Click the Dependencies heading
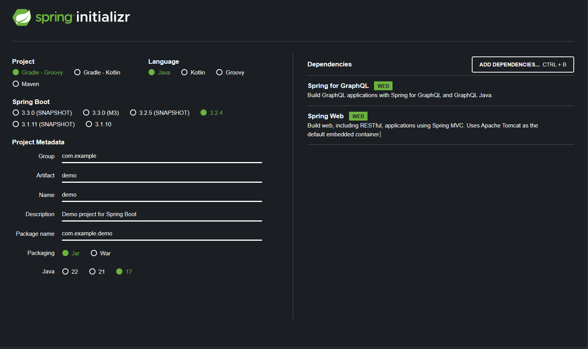The height and width of the screenshot is (349, 588). pyautogui.click(x=329, y=65)
